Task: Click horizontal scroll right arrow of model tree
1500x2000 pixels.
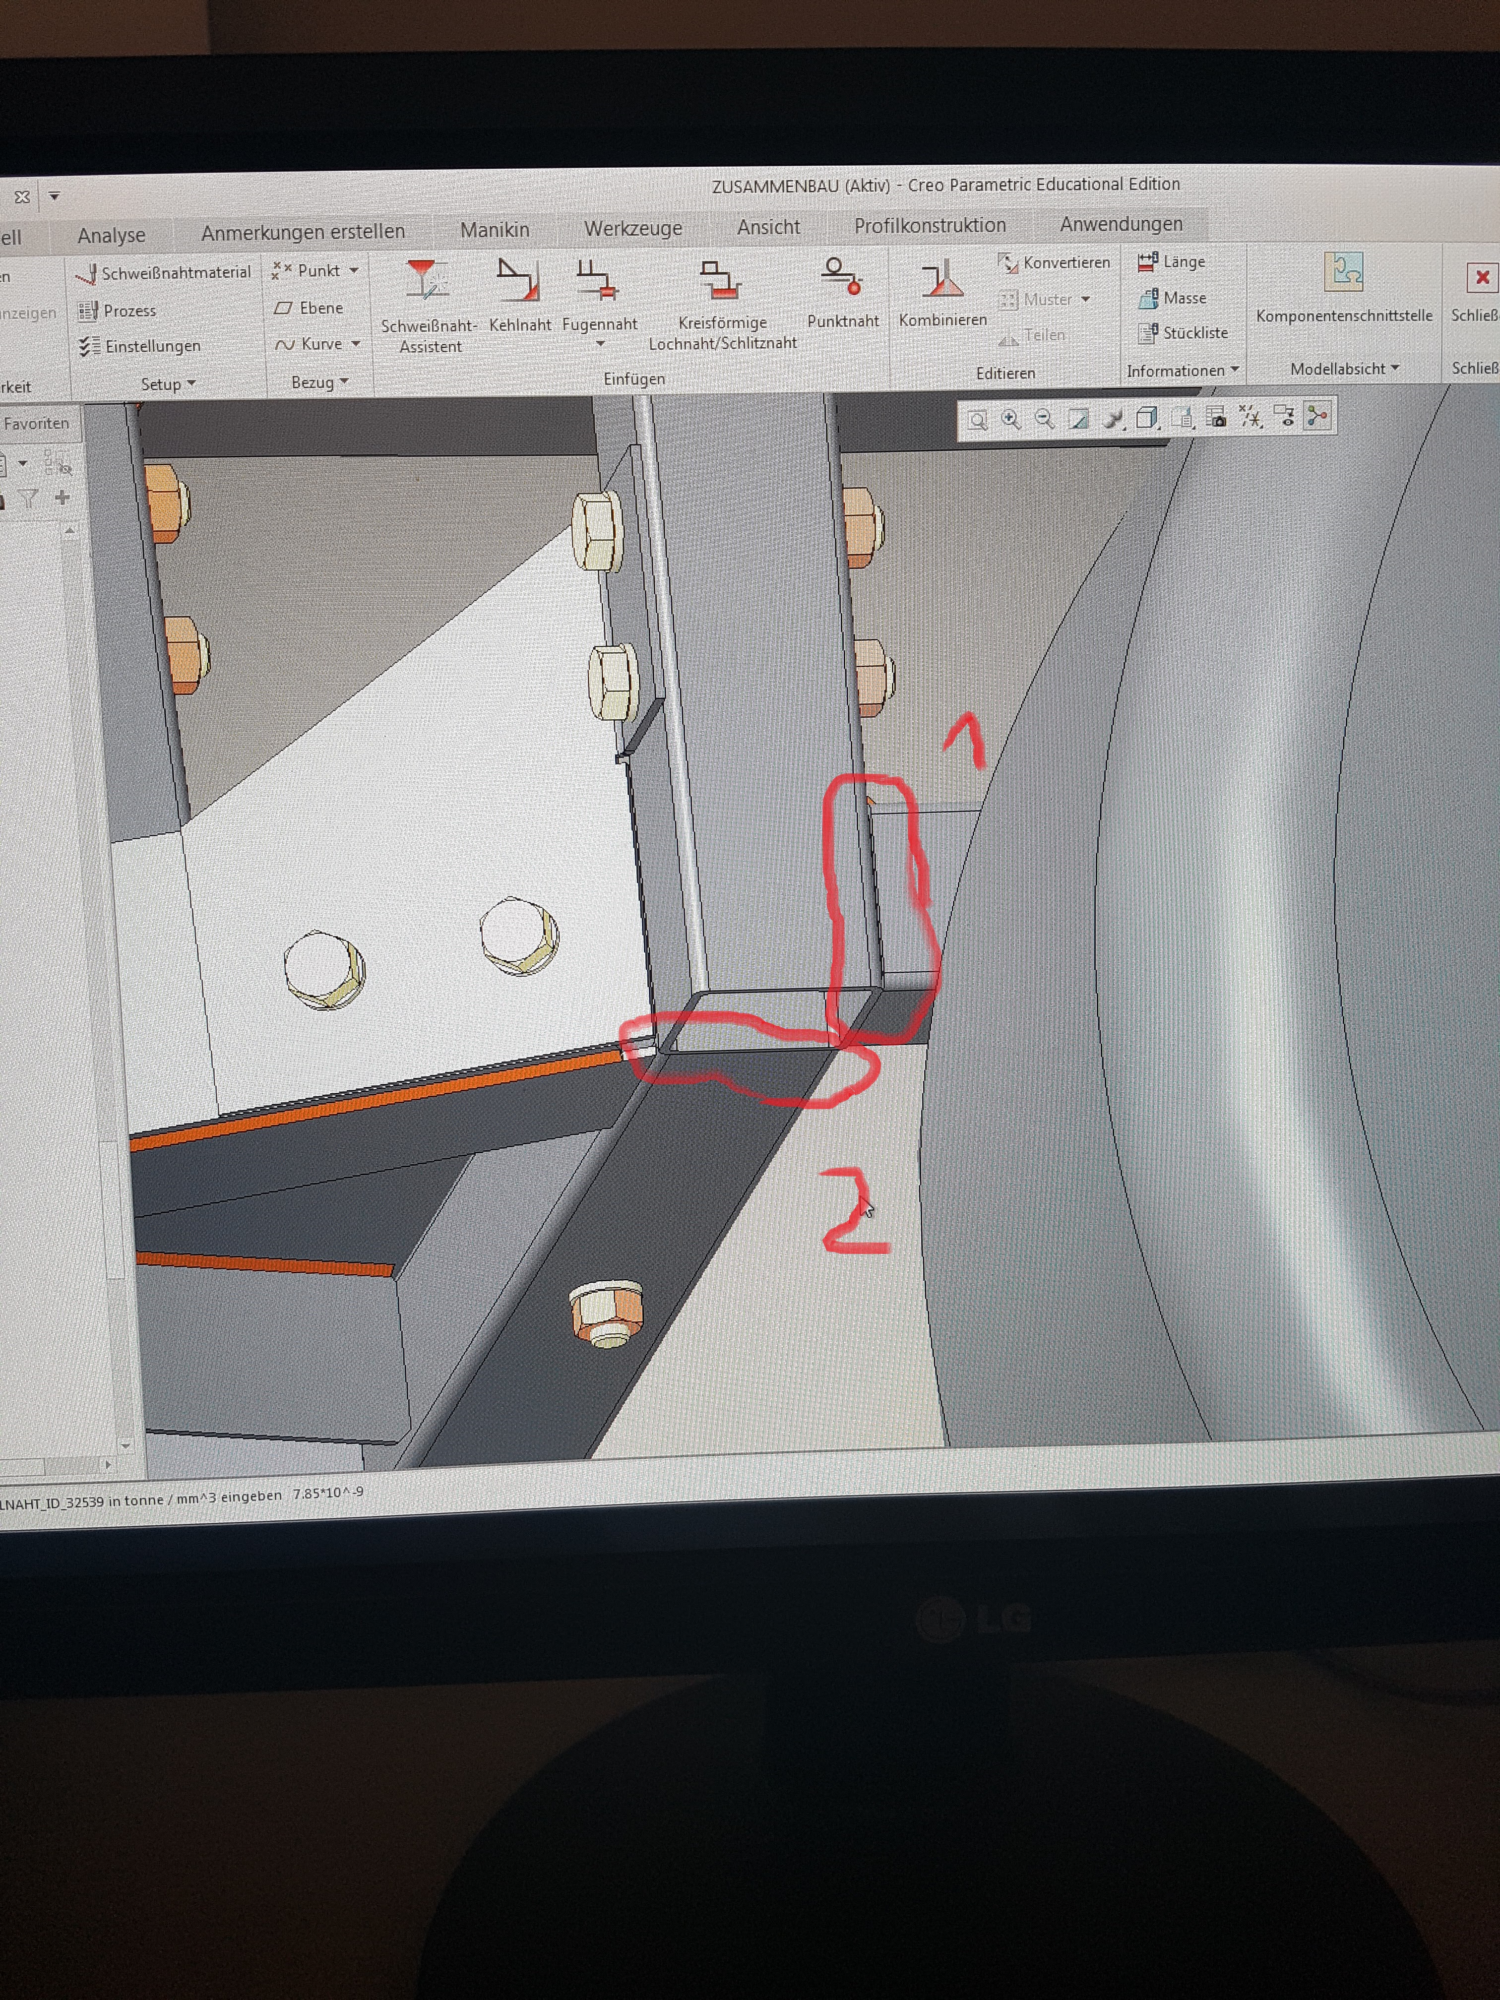Action: coord(108,1464)
